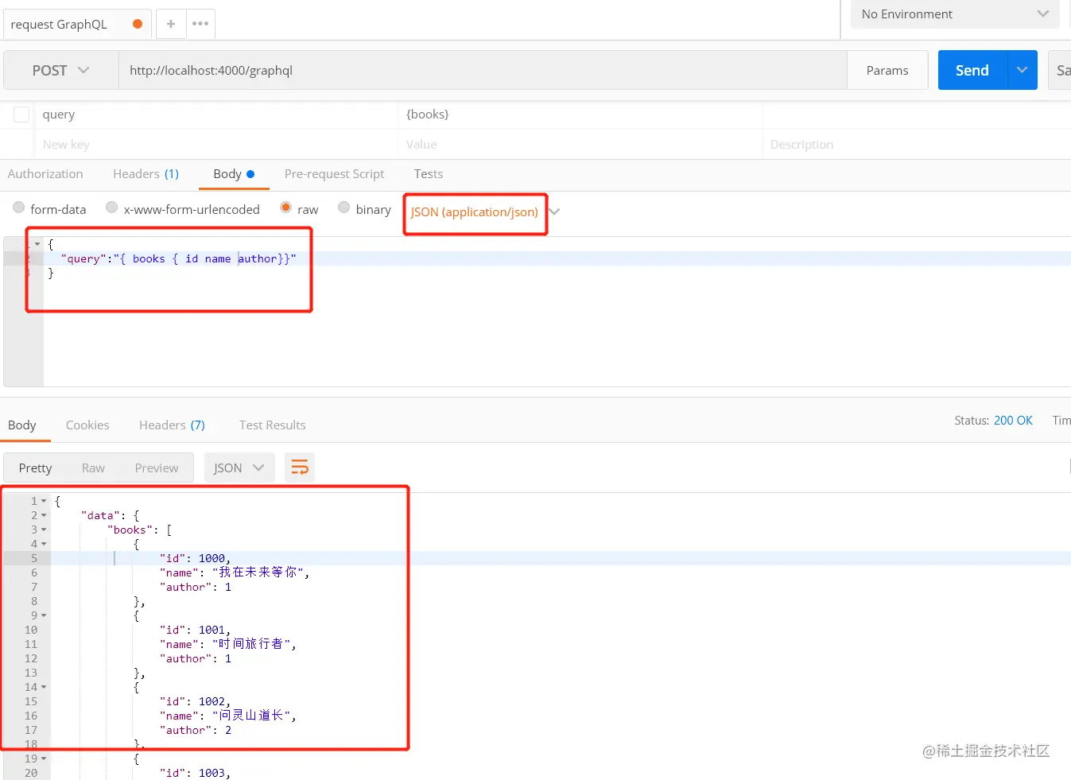
Task: Click the Description parameter field
Action: click(917, 145)
